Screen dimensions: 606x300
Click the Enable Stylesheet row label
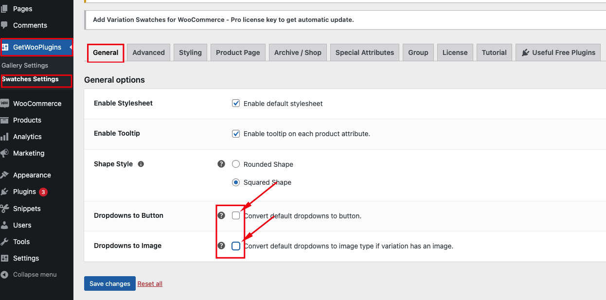[x=123, y=103]
